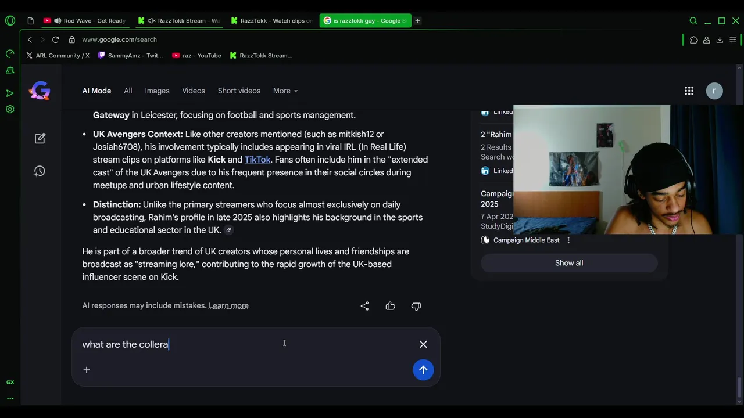Follow the TikTok hyperlink in the answer
The width and height of the screenshot is (744, 418).
(257, 160)
